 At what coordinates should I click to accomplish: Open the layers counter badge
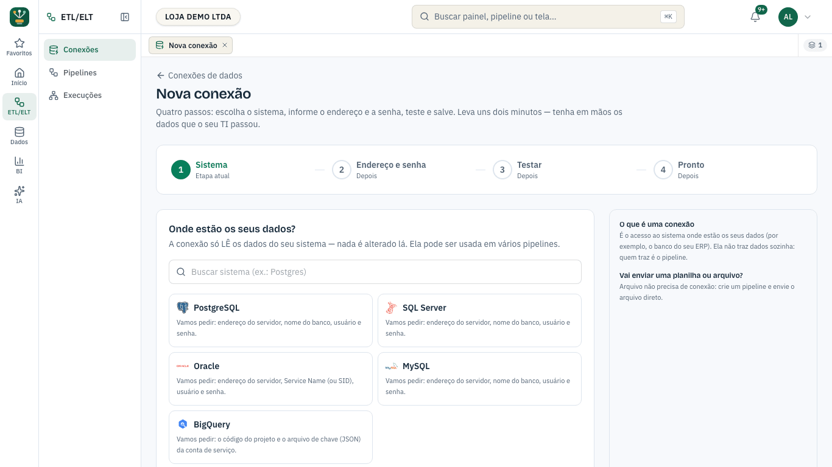point(815,45)
